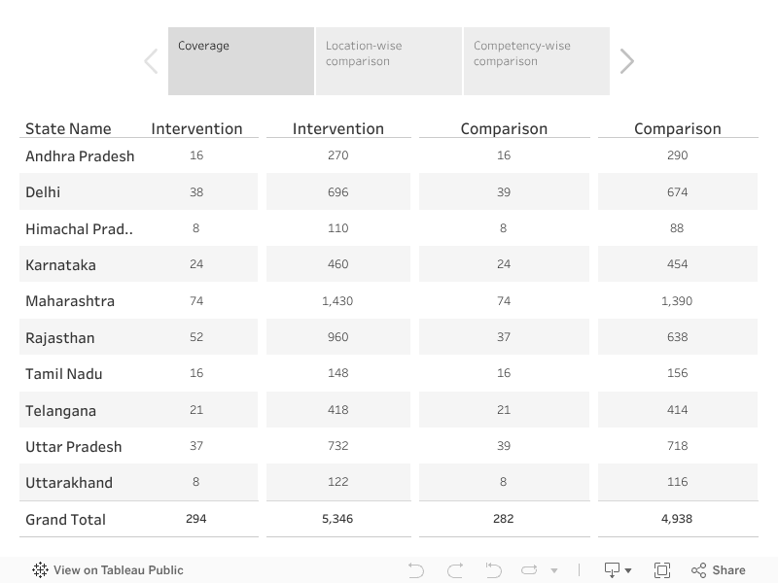Open the Location-wise comparison tab

click(x=389, y=61)
